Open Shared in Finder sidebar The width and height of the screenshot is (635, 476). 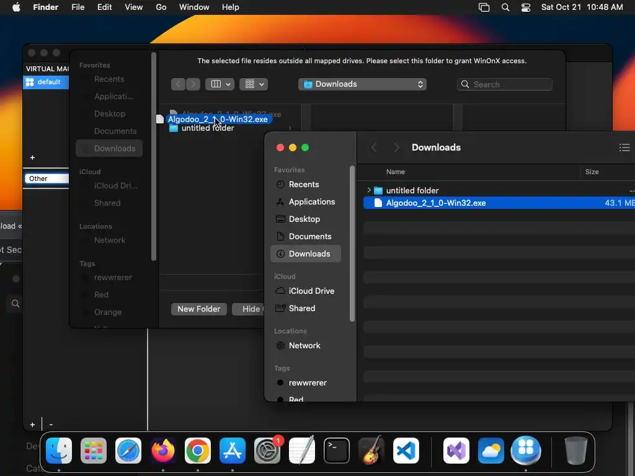[306, 309]
